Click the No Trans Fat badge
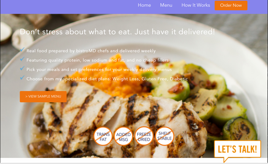 click(x=103, y=136)
